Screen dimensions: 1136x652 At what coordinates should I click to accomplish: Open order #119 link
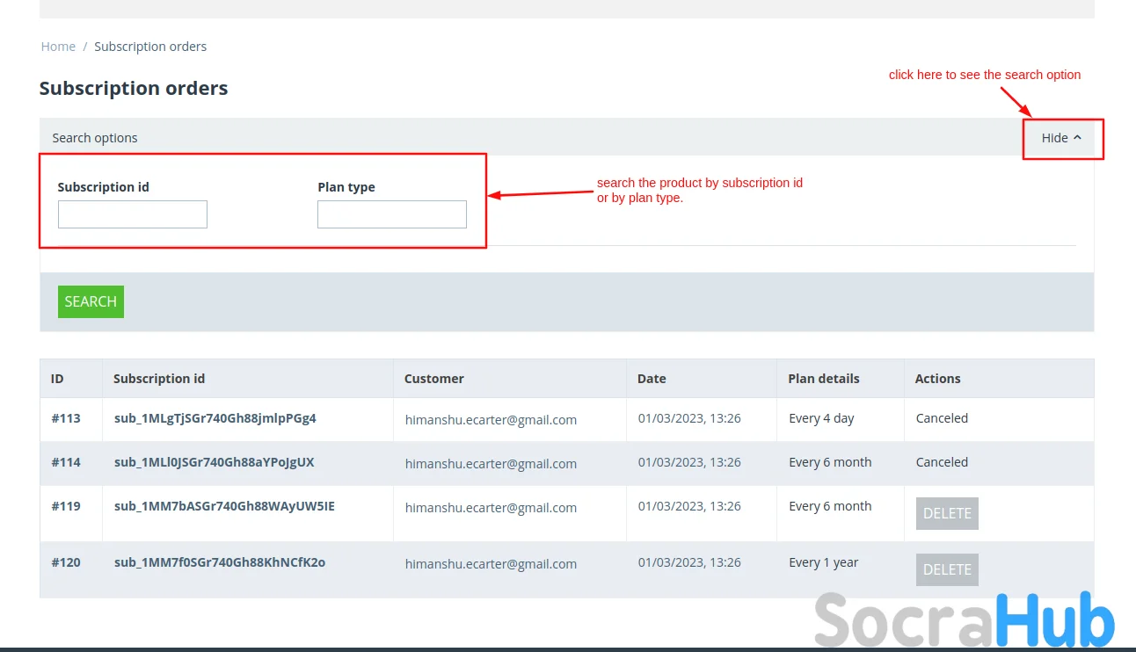click(66, 506)
